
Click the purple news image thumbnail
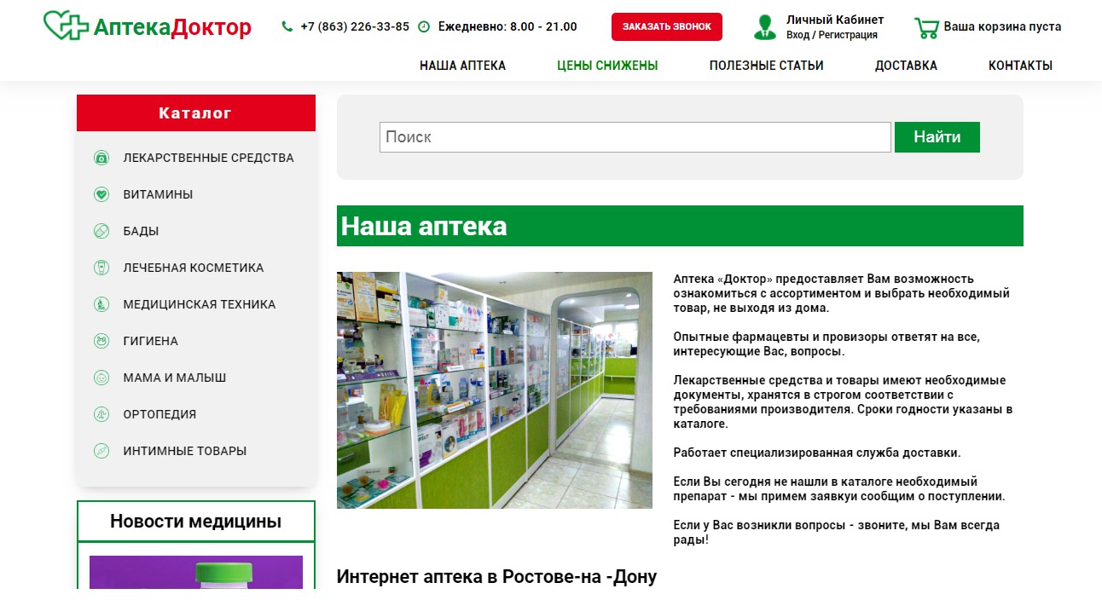[196, 572]
